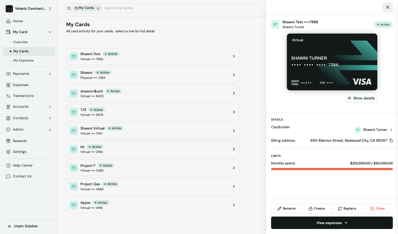
Task: Close the card detail panel
Action: pyautogui.click(x=387, y=7)
